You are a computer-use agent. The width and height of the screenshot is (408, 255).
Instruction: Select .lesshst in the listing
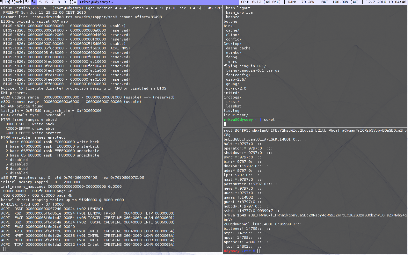(232, 106)
